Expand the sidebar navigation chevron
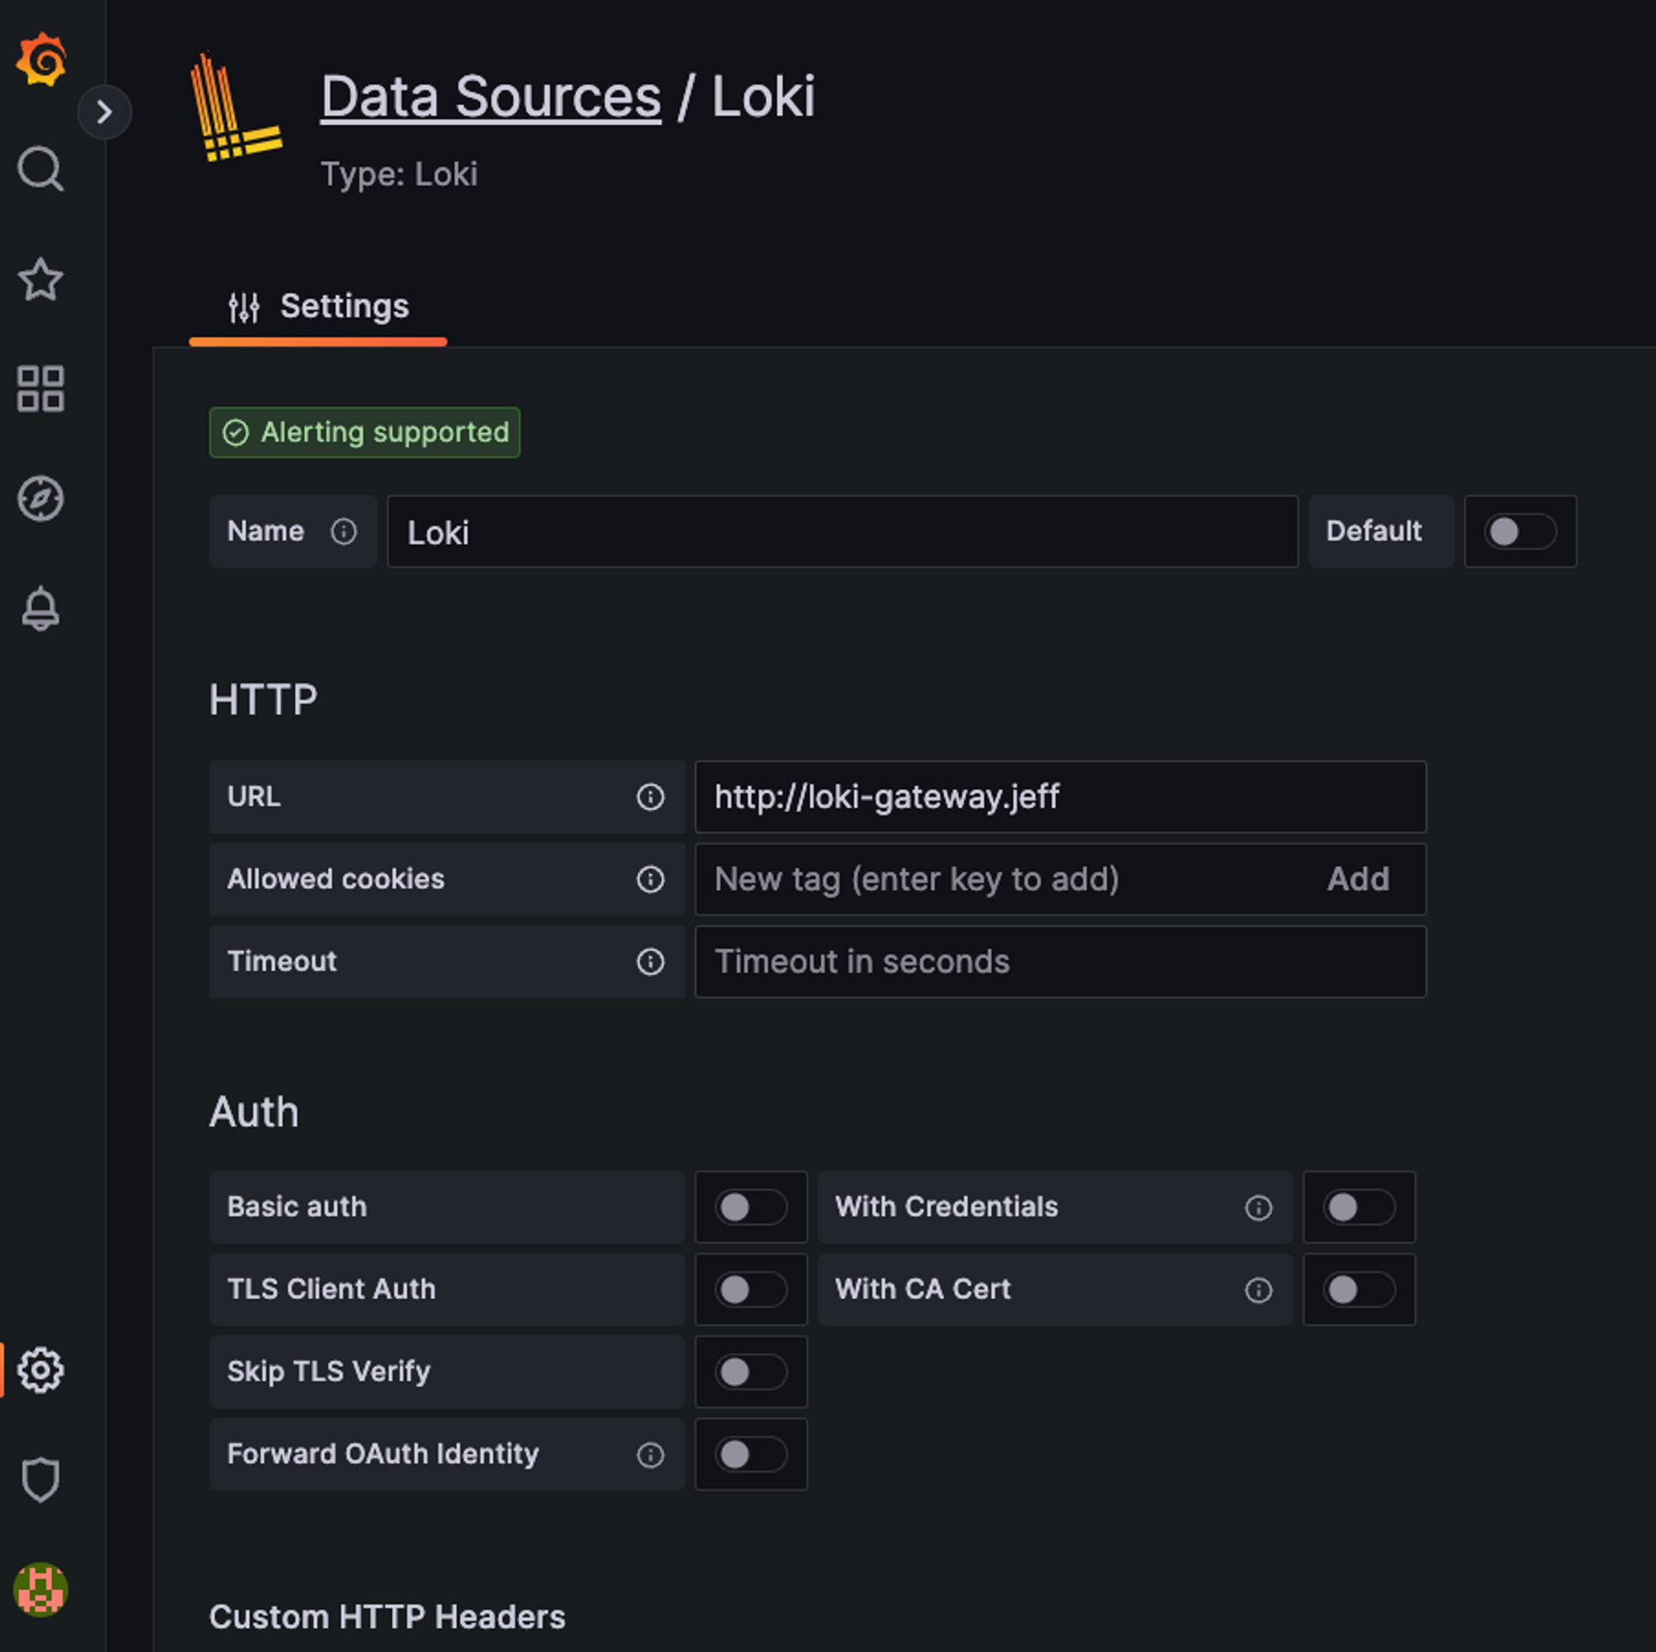 [104, 112]
